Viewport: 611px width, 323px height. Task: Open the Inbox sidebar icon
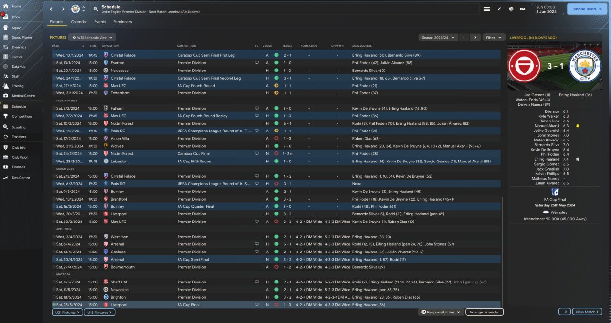5,17
